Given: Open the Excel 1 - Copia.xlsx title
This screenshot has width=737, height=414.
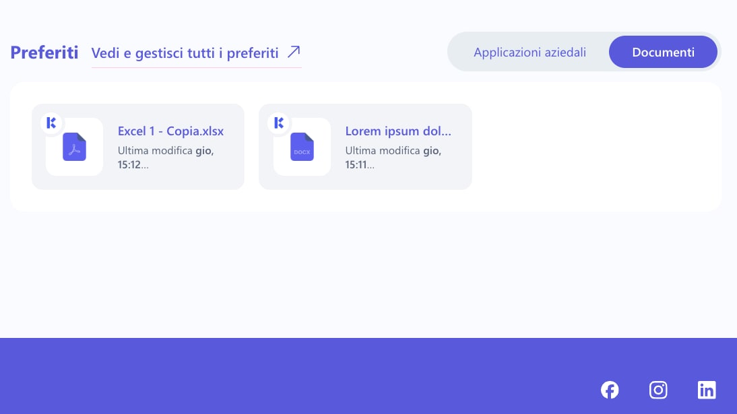Looking at the screenshot, I should [170, 131].
